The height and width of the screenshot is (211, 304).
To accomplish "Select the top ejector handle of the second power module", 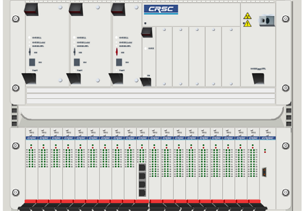I will click(76, 9).
